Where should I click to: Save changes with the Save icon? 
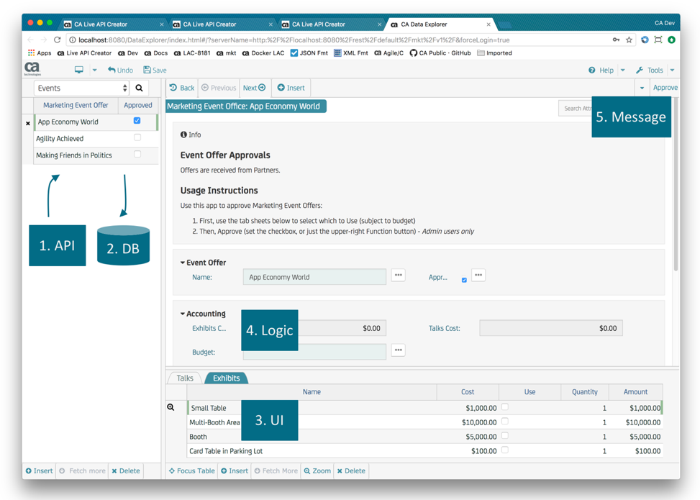155,70
